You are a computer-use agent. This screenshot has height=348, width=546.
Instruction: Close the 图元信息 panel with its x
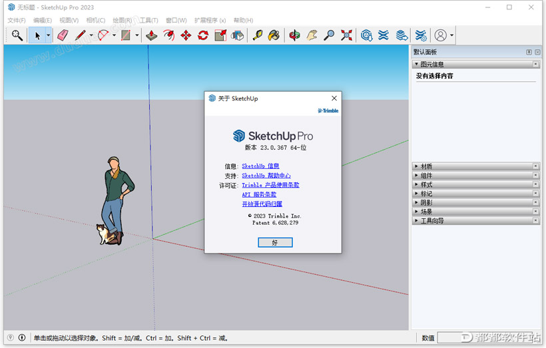pyautogui.click(x=536, y=64)
